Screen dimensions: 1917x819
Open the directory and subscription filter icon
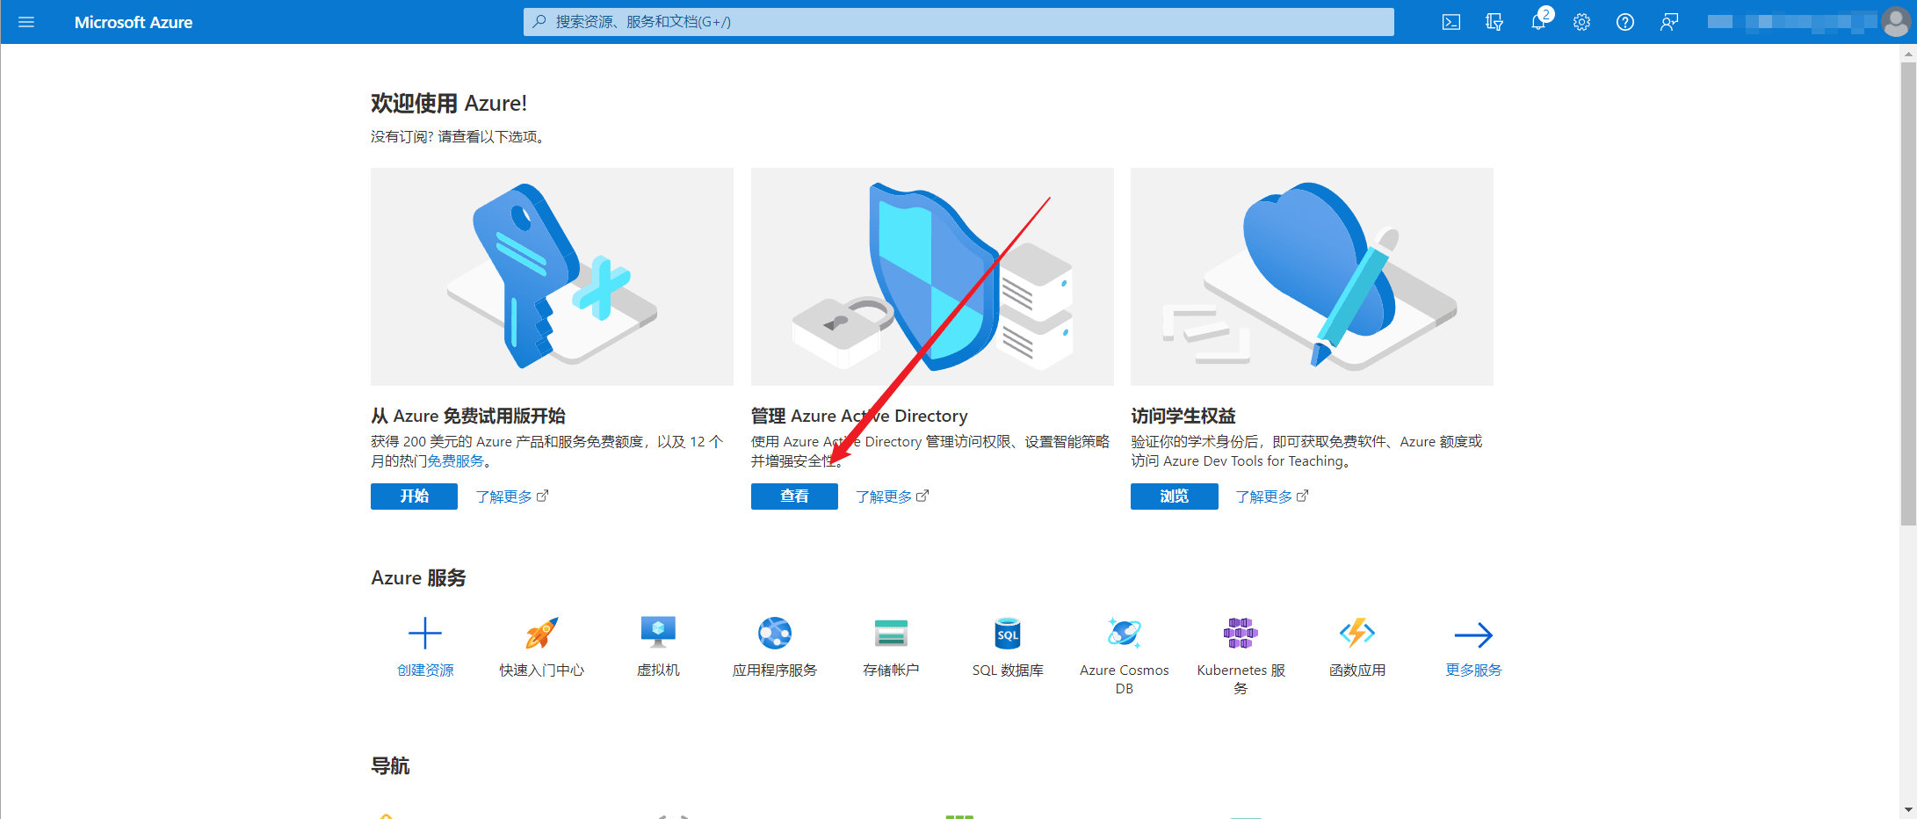pos(1494,22)
